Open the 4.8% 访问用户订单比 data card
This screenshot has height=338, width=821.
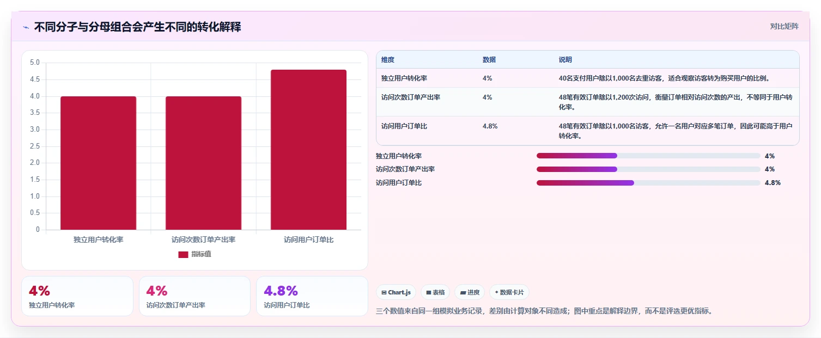click(x=312, y=296)
